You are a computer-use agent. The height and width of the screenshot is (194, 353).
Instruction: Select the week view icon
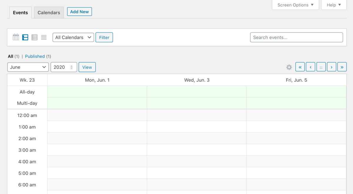pos(25,37)
